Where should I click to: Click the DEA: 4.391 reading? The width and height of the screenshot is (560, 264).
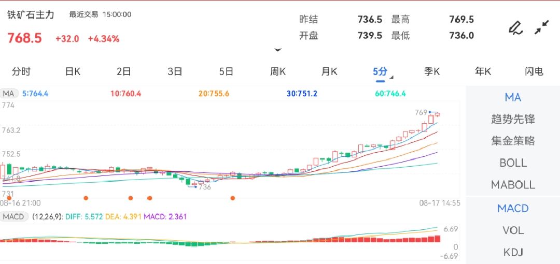(123, 216)
